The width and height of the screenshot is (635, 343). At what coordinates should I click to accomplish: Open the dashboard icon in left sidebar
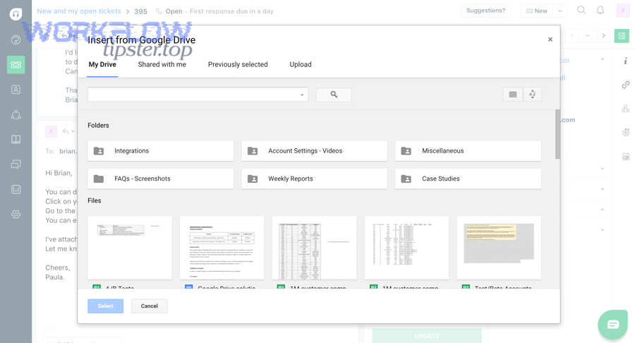coord(16,40)
